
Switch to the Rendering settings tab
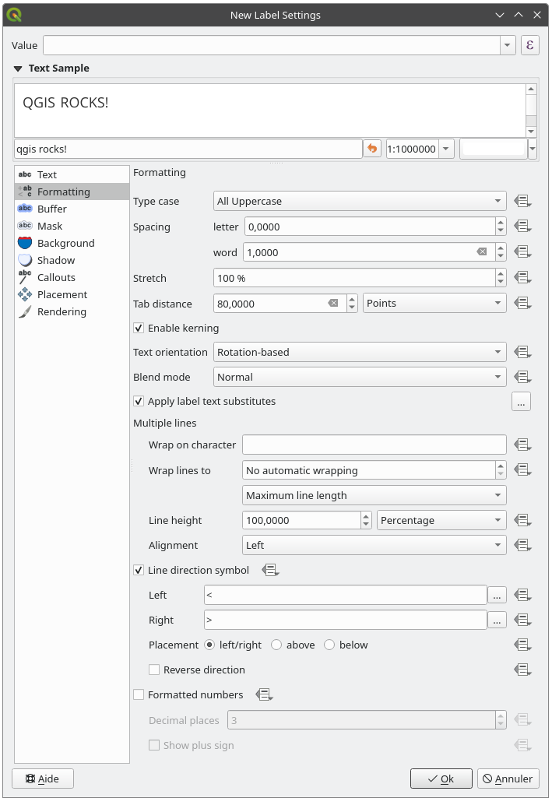pos(72,311)
